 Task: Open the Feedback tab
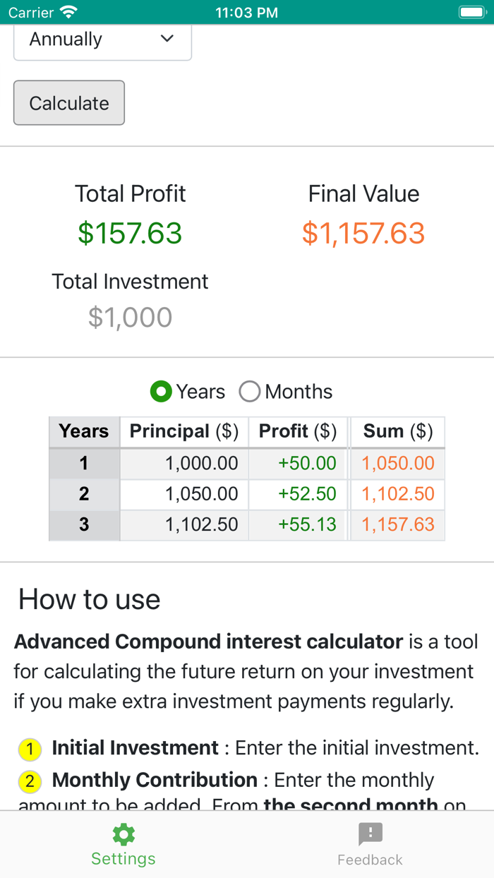[370, 845]
